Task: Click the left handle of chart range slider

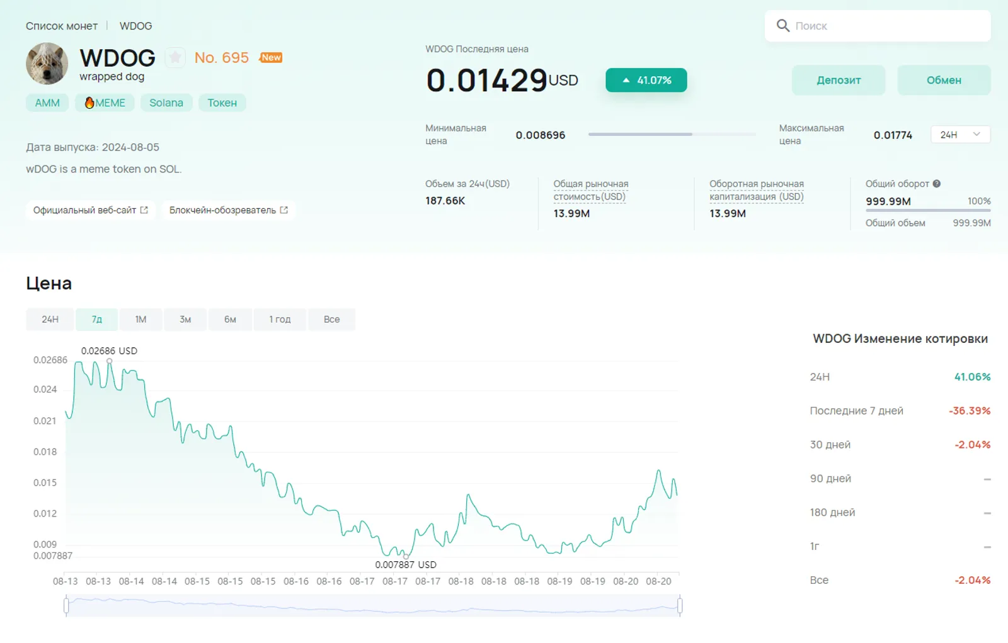Action: (66, 606)
